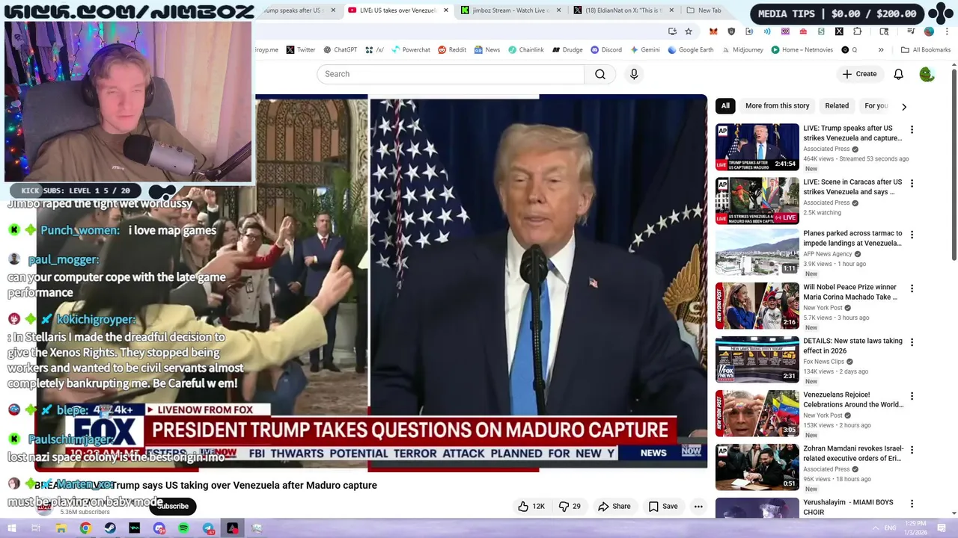Open YouTube notifications bell
The height and width of the screenshot is (538, 958).
coord(898,74)
